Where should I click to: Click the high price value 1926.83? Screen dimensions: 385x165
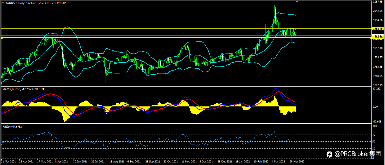pos(41,3)
